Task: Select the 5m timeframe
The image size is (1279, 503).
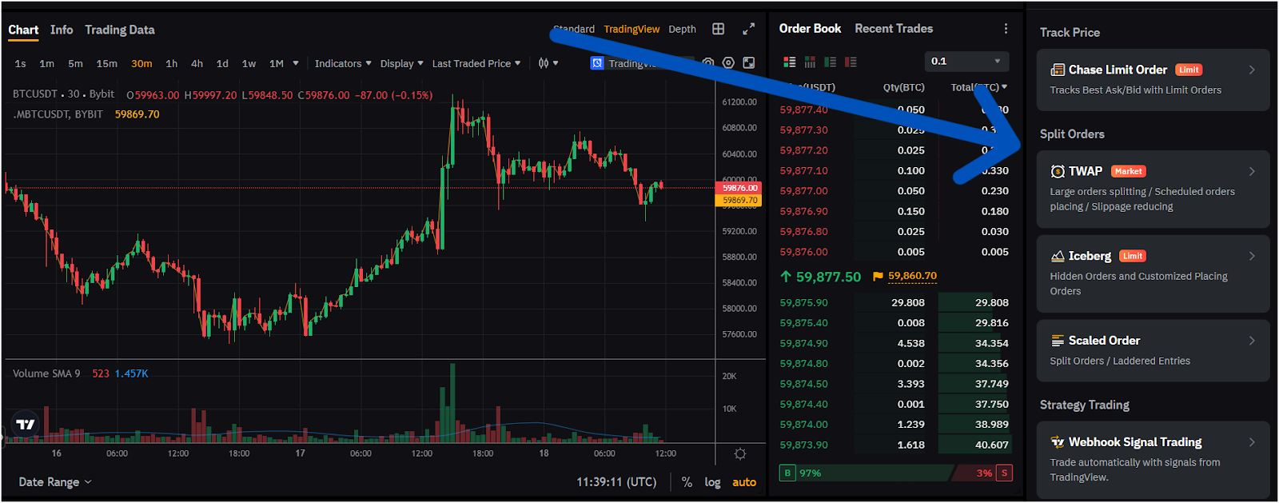Action: point(75,63)
